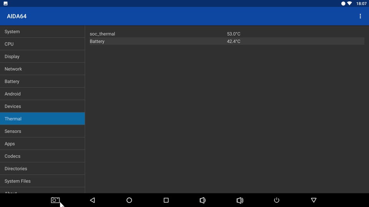Select Devices in the sidebar
This screenshot has width=369, height=207.
tap(42, 106)
